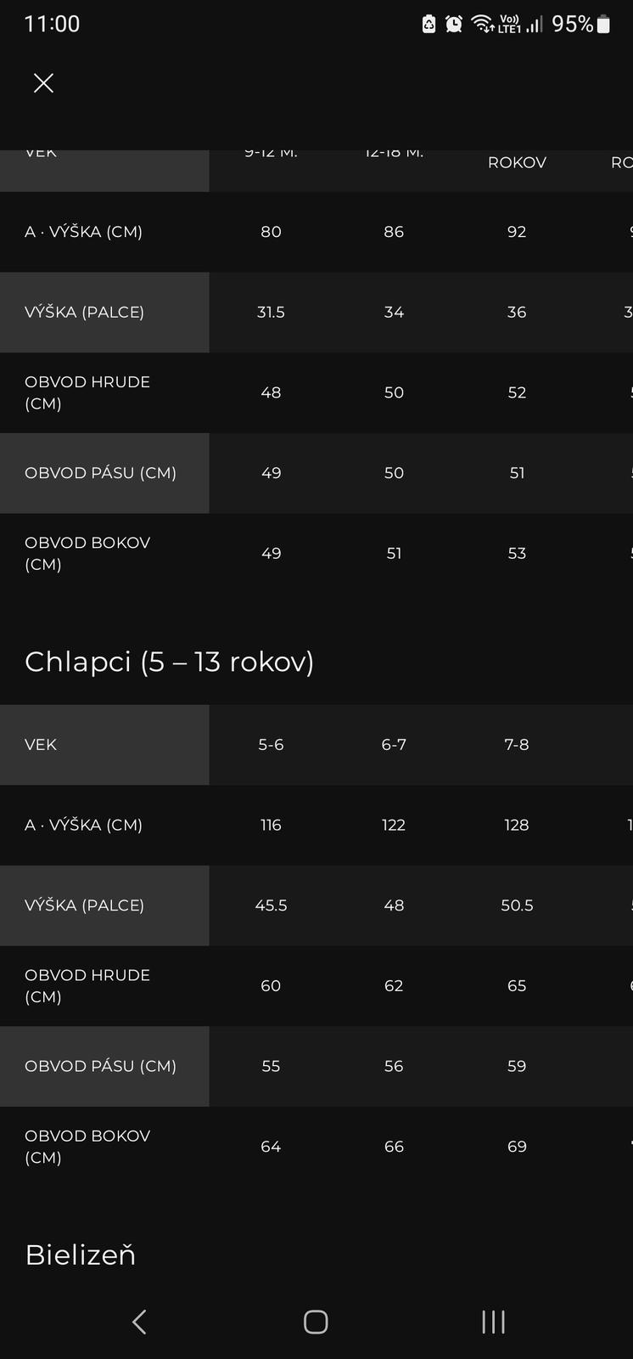The image size is (633, 1359).
Task: Tap the clock showing 11:00
Action: (52, 24)
